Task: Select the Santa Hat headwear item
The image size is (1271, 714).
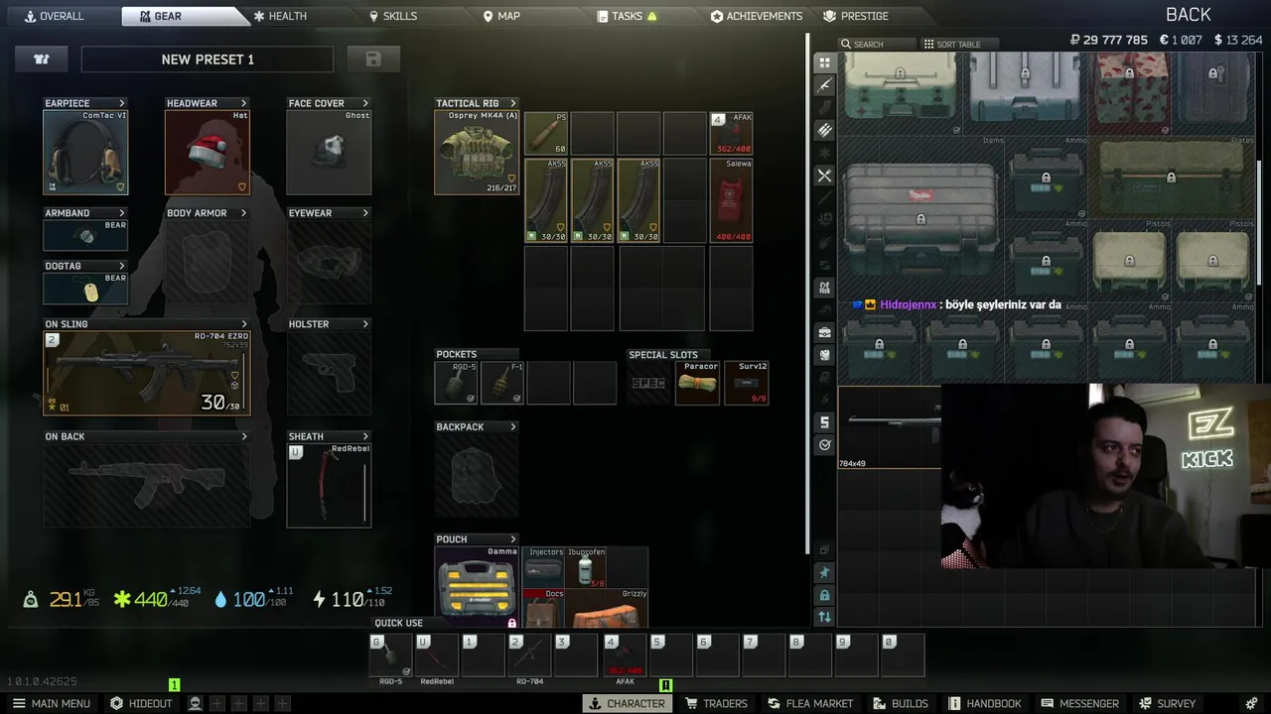Action: coord(208,152)
